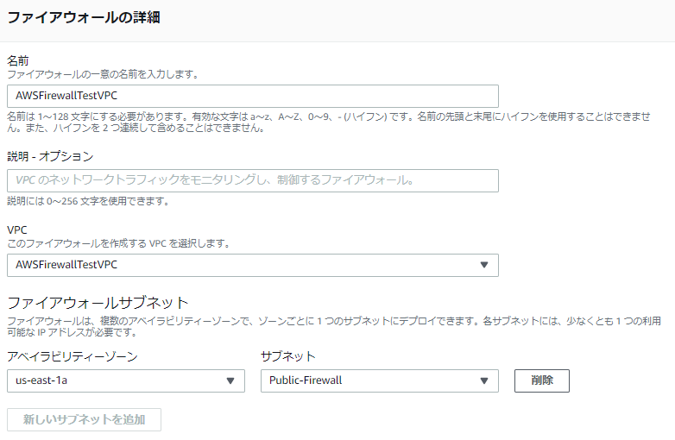Click the このファイアウォールを作成する VPC を選択します hint
Viewport: 675px width, 440px height.
pos(118,243)
